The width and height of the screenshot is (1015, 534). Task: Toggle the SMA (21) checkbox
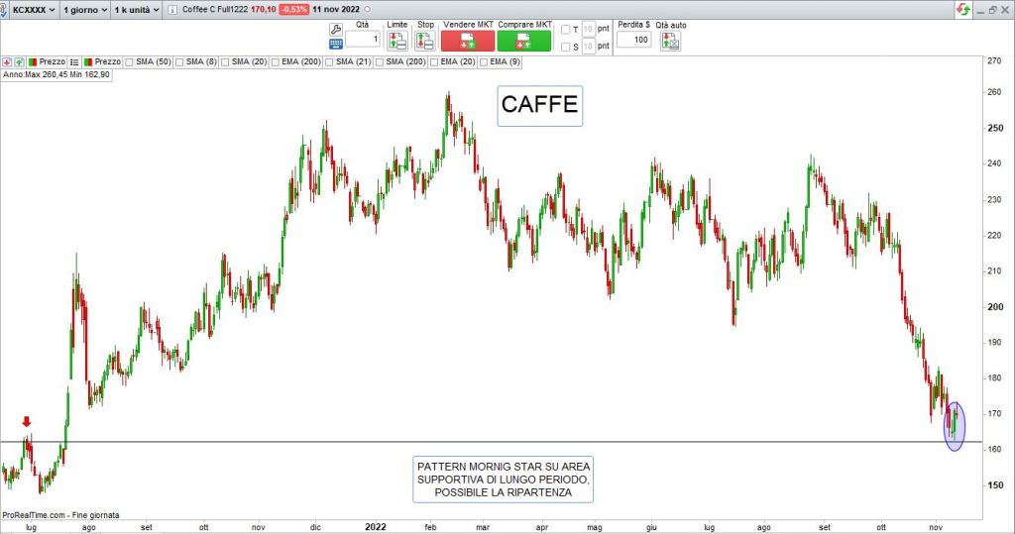pos(329,62)
